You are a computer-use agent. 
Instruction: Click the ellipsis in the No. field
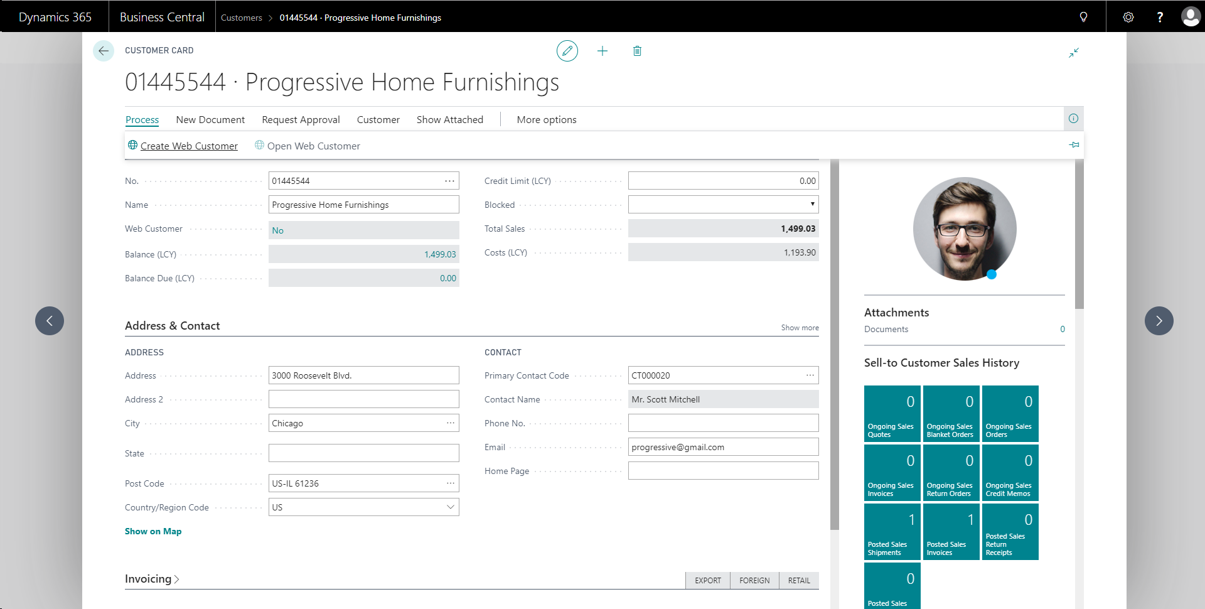pyautogui.click(x=449, y=181)
